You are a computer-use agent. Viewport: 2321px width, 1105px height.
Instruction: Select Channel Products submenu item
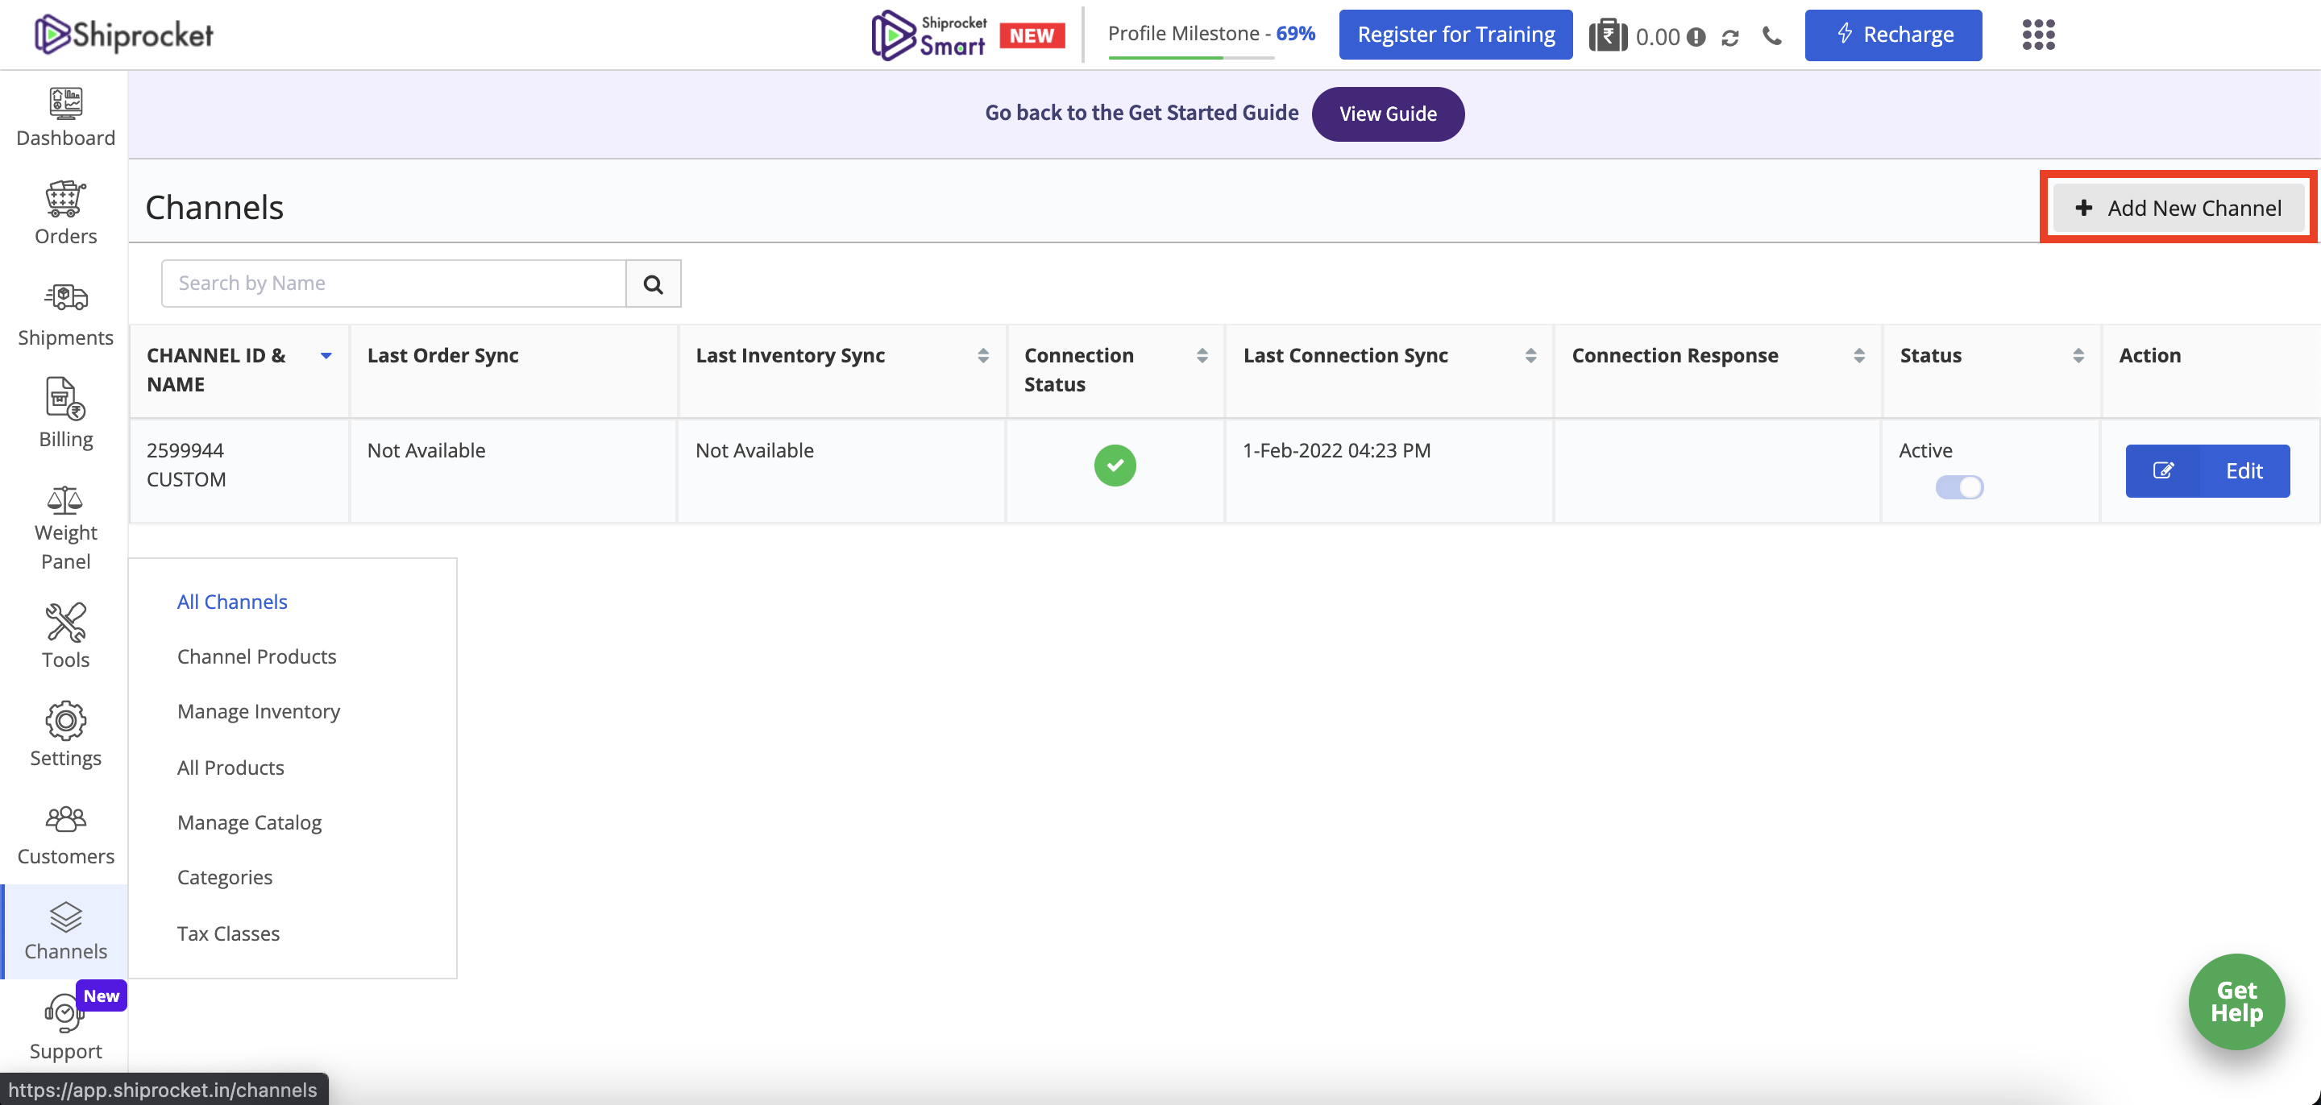coord(257,656)
